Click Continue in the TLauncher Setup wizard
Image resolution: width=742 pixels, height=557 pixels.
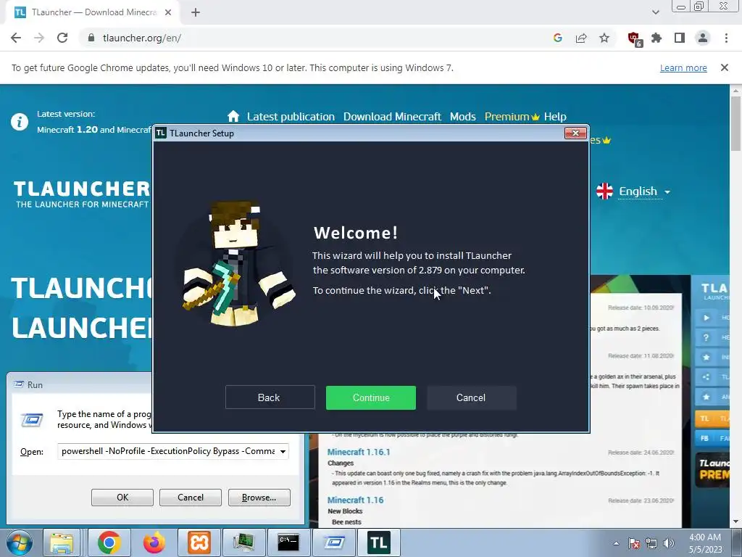370,397
